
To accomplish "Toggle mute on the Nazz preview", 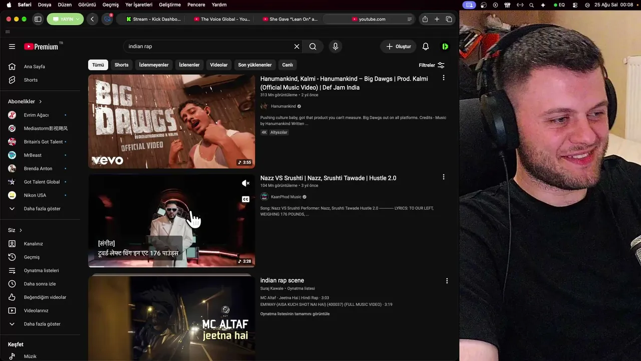I will [x=245, y=184].
